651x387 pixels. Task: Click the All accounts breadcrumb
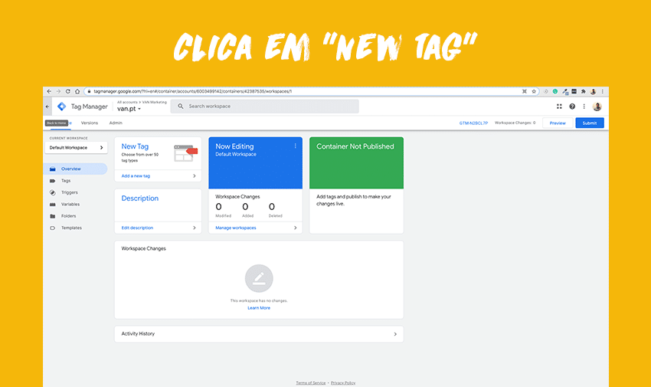[127, 102]
